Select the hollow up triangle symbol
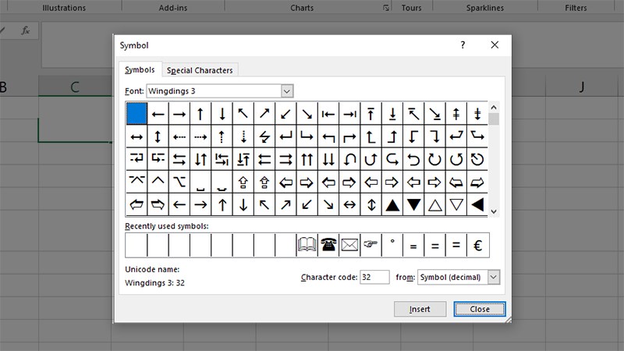Viewport: 624px width, 351px height. (435, 205)
